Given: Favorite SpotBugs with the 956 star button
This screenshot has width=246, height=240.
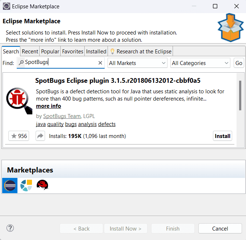Looking at the screenshot, I should (19, 136).
